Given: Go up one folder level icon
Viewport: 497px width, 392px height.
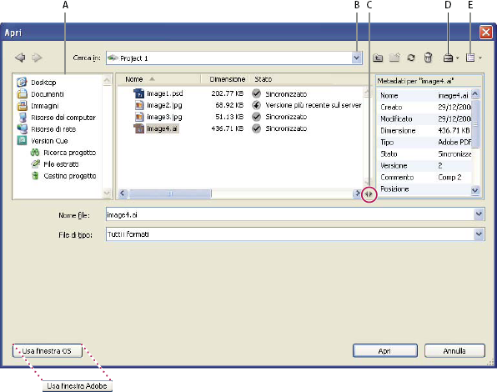Looking at the screenshot, I should coord(378,58).
